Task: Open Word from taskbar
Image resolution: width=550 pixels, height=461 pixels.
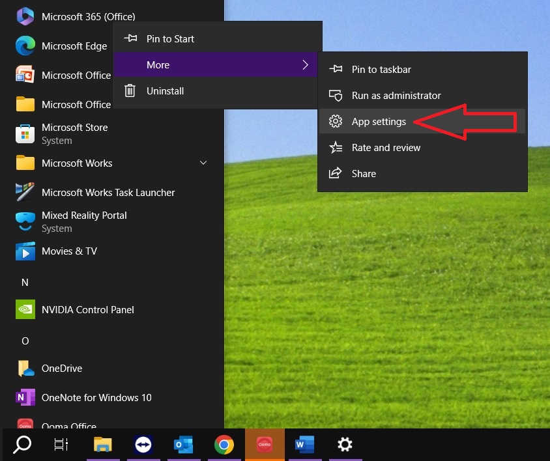Action: [x=305, y=445]
